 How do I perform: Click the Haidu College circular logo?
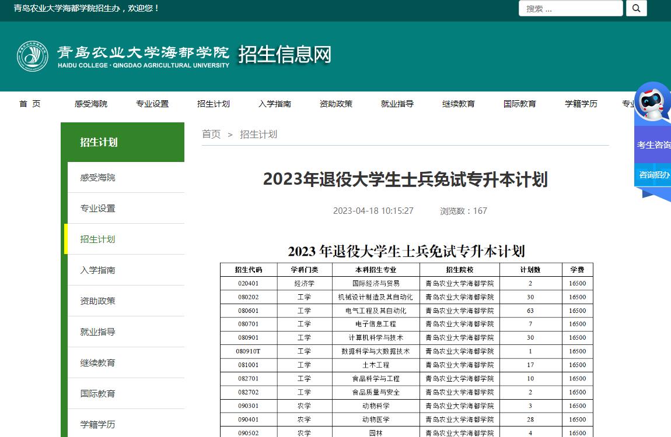(x=33, y=57)
